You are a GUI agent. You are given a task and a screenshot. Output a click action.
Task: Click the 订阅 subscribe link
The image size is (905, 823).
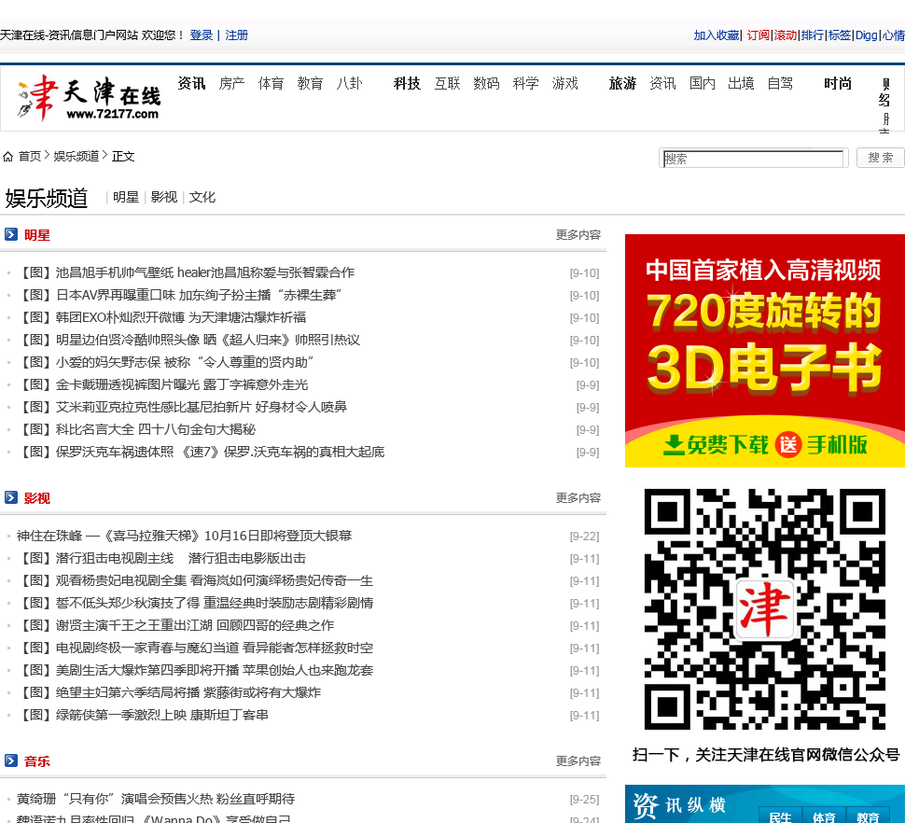coord(758,35)
